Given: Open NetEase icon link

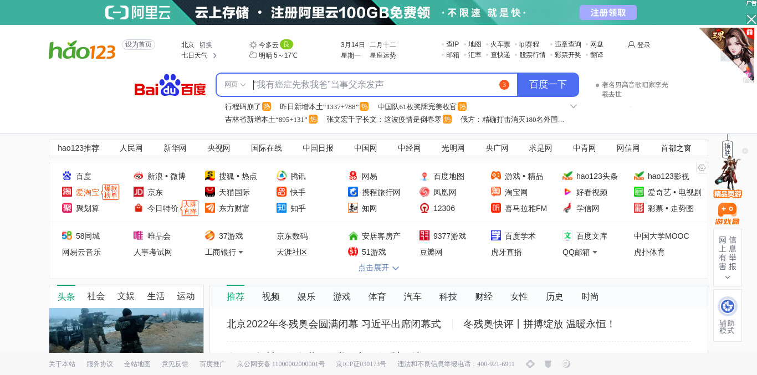Looking at the screenshot, I should tap(353, 176).
